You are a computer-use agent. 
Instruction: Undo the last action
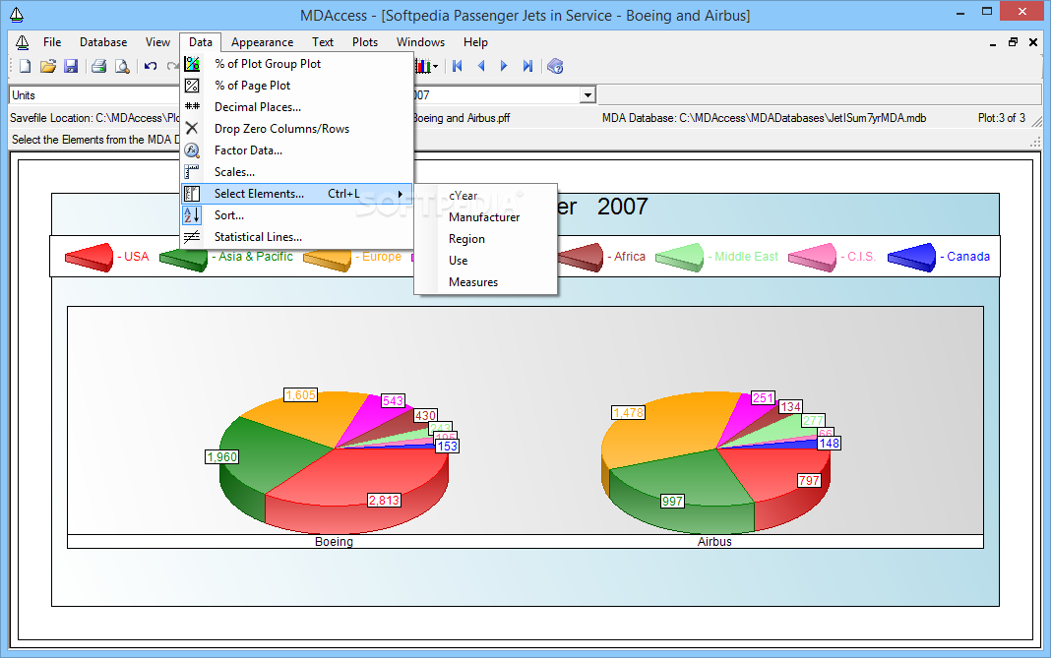point(151,66)
